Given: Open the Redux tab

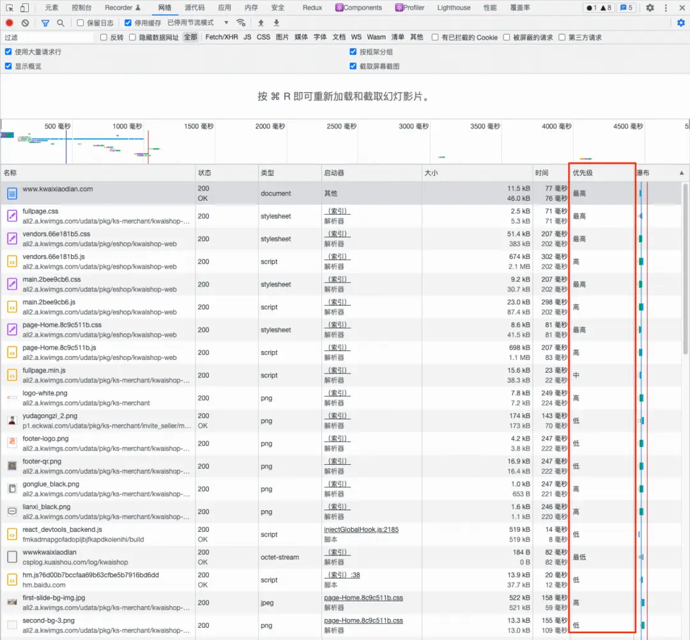Looking at the screenshot, I should click(312, 8).
